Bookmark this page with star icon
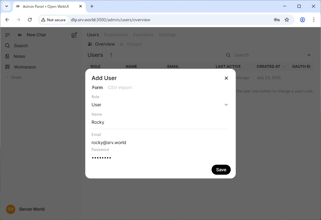321x220 pixels. tap(287, 20)
